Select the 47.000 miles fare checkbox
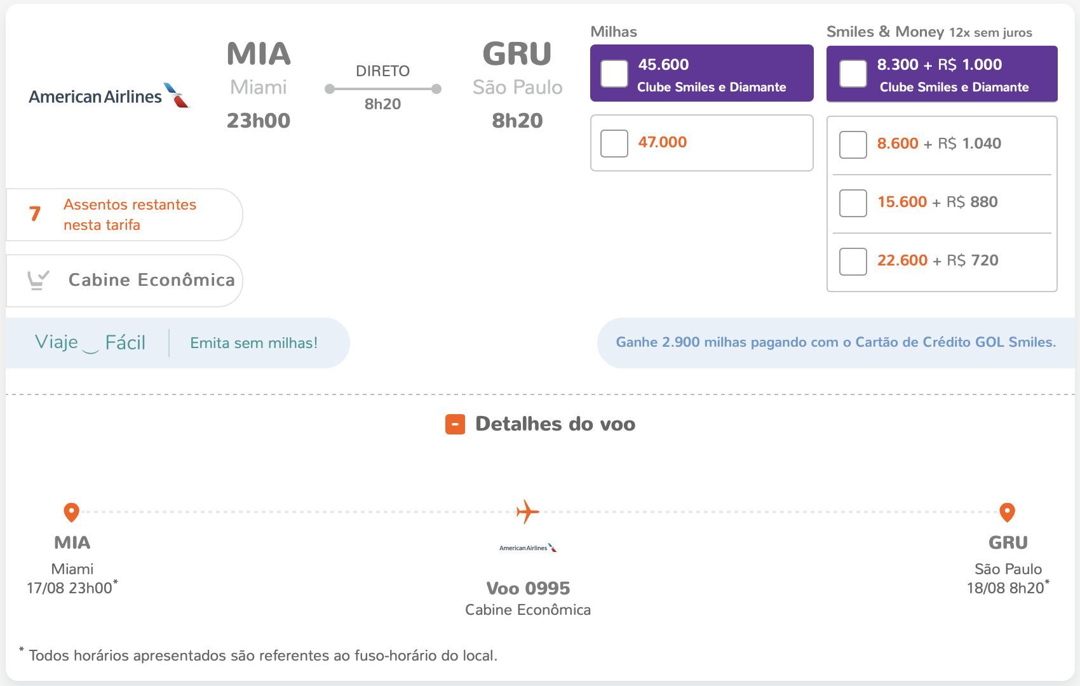The height and width of the screenshot is (686, 1080). [x=614, y=144]
